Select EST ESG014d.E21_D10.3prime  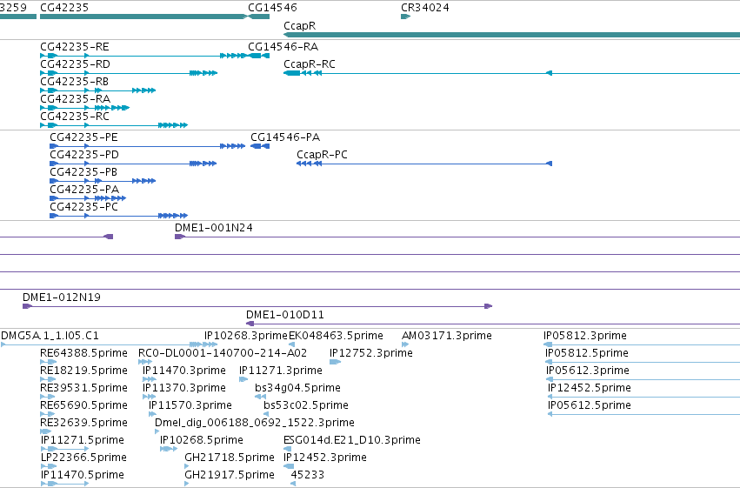(352, 440)
